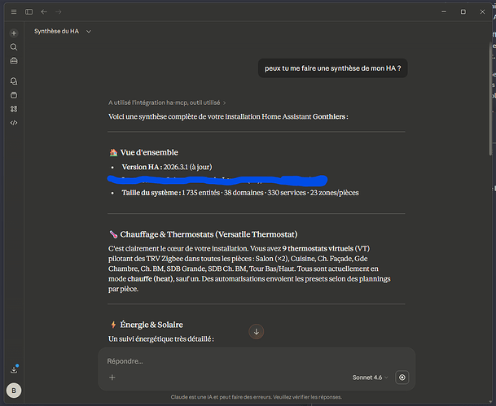Open the projects icon in sidebar
Viewport: 496px width, 406px height.
14,95
